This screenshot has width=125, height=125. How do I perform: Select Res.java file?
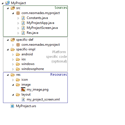coord(32,33)
